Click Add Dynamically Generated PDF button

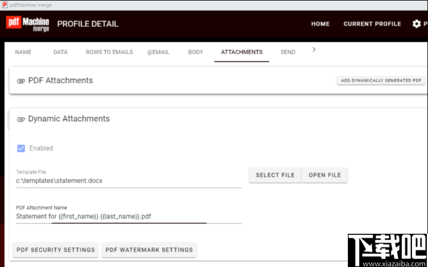(381, 81)
